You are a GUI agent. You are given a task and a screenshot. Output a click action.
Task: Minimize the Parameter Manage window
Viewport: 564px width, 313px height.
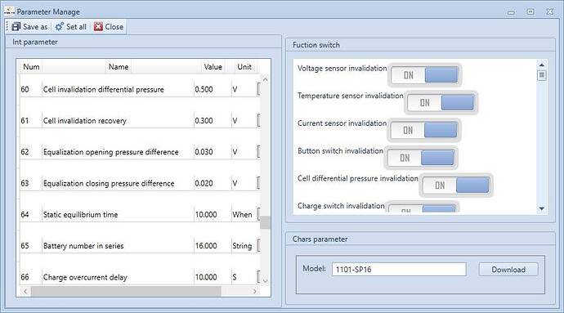tap(511, 12)
